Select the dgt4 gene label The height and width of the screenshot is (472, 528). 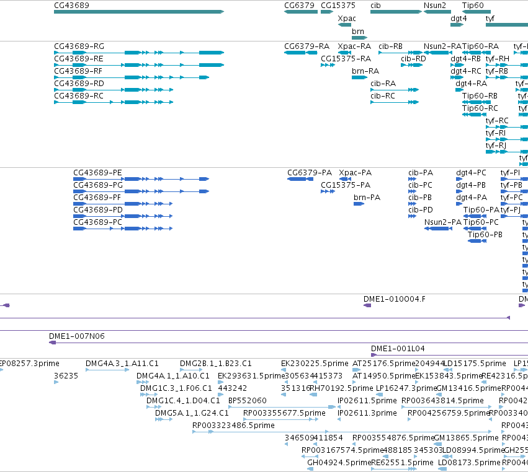(x=459, y=19)
